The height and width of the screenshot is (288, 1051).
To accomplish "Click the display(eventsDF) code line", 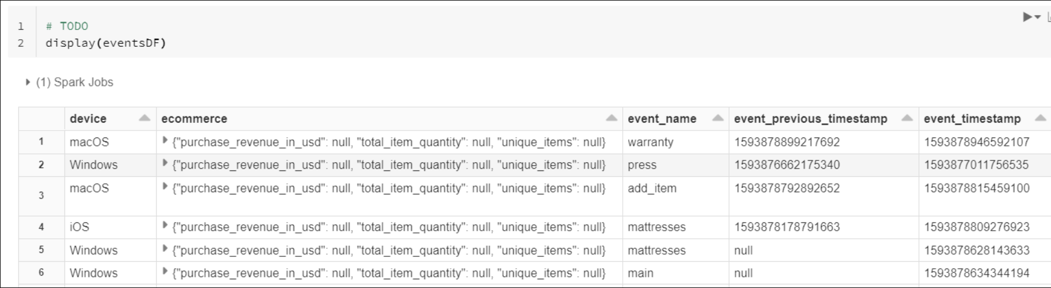I will [x=106, y=43].
